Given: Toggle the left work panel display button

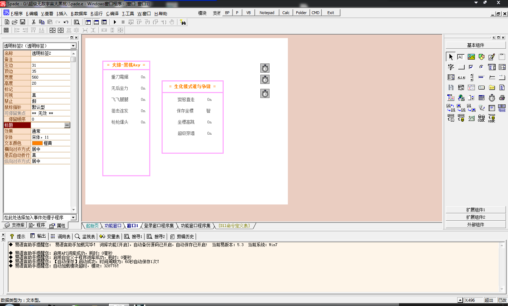Looking at the screenshot, I should [x=88, y=22].
